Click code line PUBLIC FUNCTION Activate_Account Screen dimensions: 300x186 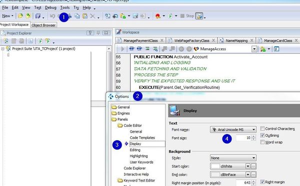pyautogui.click(x=170, y=57)
